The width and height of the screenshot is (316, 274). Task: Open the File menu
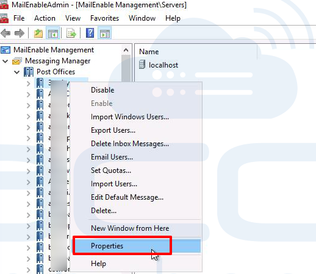click(x=19, y=18)
